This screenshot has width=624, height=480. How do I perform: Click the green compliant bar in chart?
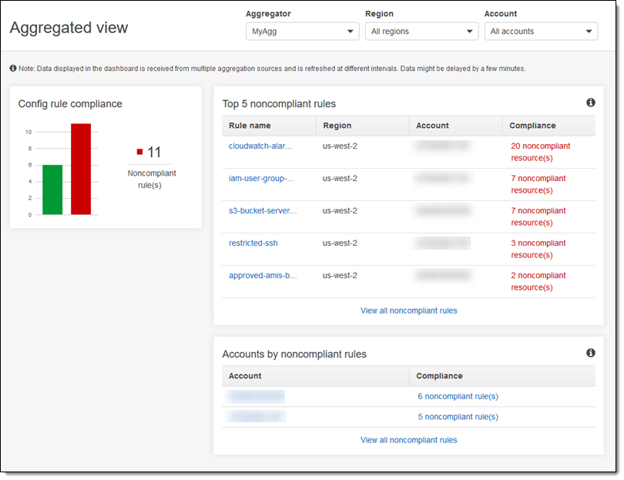pos(52,190)
